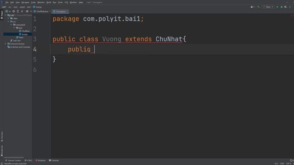
Task: Open the Problems tool window
Action: [40, 160]
